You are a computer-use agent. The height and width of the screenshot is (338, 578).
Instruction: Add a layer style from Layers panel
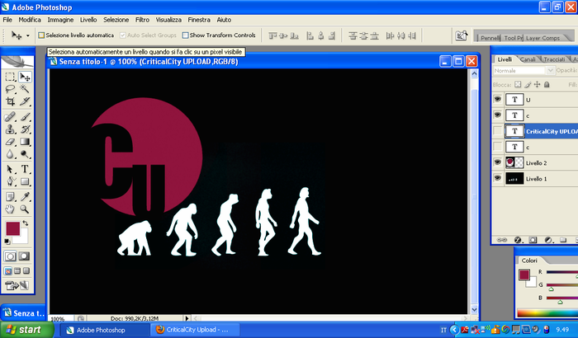[x=518, y=240]
